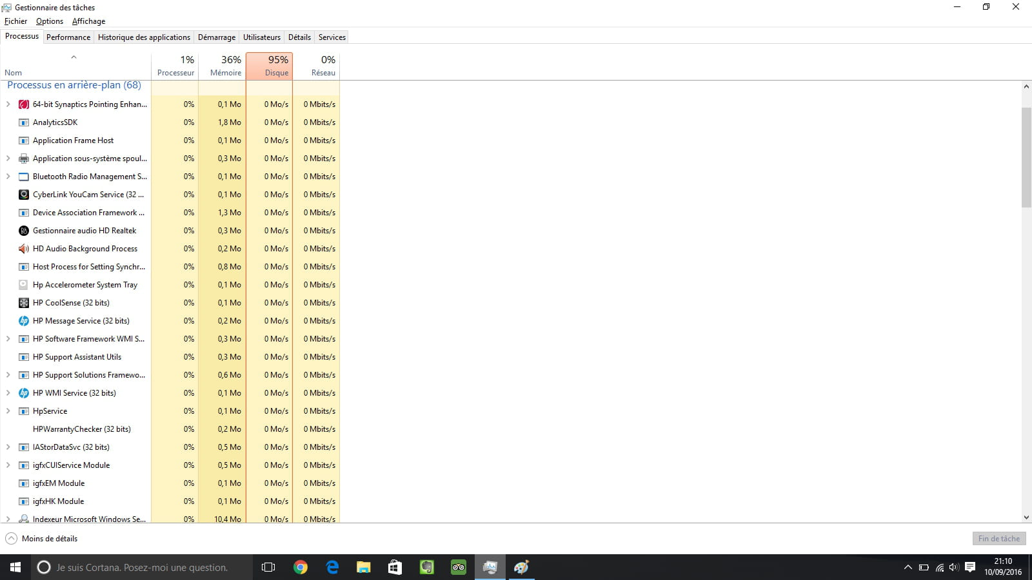Click the Cortana search box
The height and width of the screenshot is (580, 1032).
tap(142, 567)
